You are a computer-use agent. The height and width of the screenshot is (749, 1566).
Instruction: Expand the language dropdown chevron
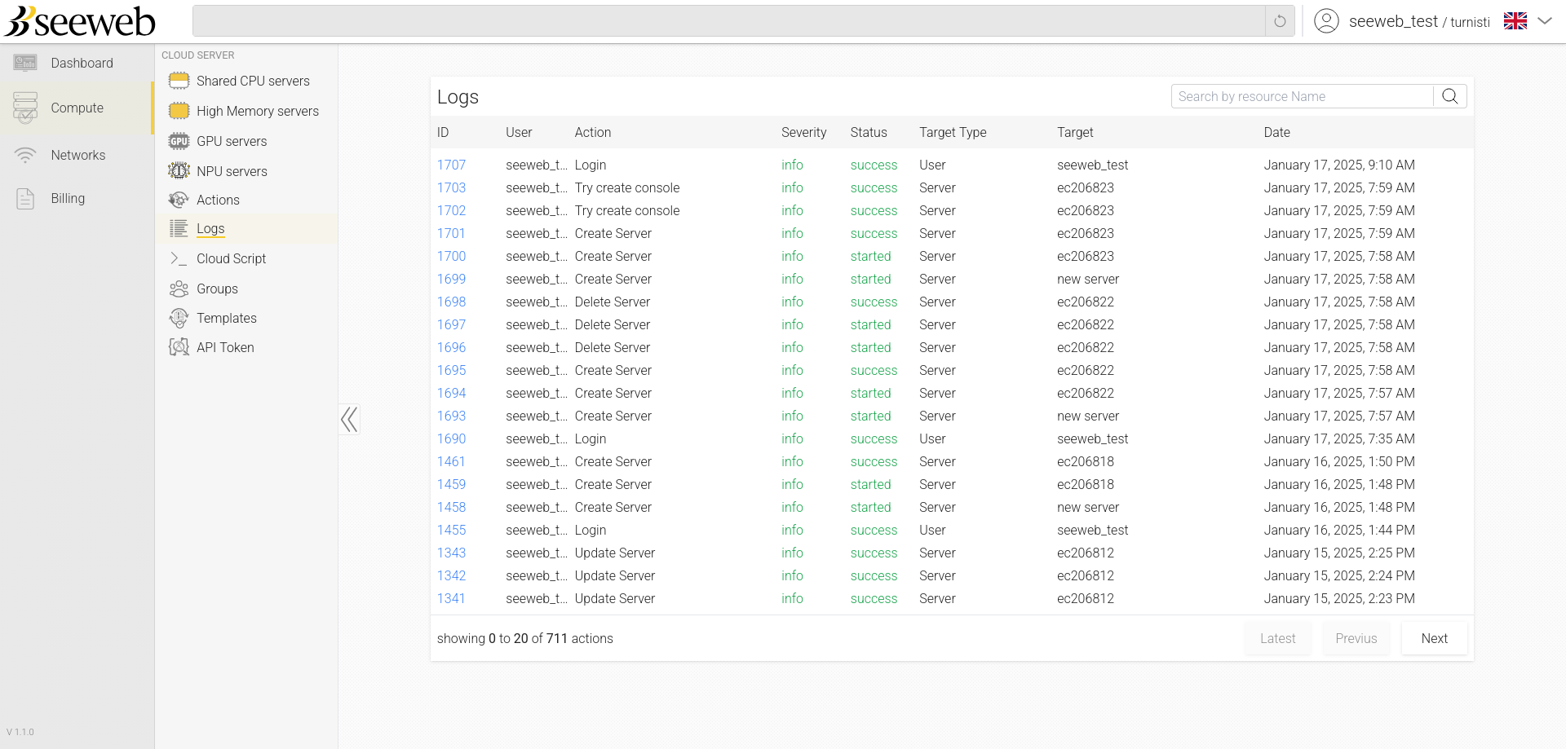[x=1545, y=21]
